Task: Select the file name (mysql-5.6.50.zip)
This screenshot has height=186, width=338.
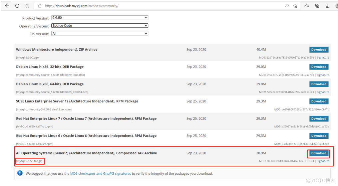Action: pyautogui.click(x=27, y=58)
